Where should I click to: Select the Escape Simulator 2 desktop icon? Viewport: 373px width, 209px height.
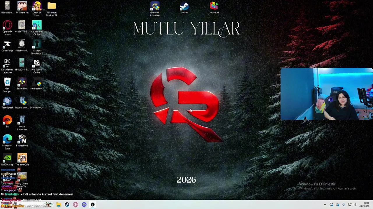(x=37, y=47)
